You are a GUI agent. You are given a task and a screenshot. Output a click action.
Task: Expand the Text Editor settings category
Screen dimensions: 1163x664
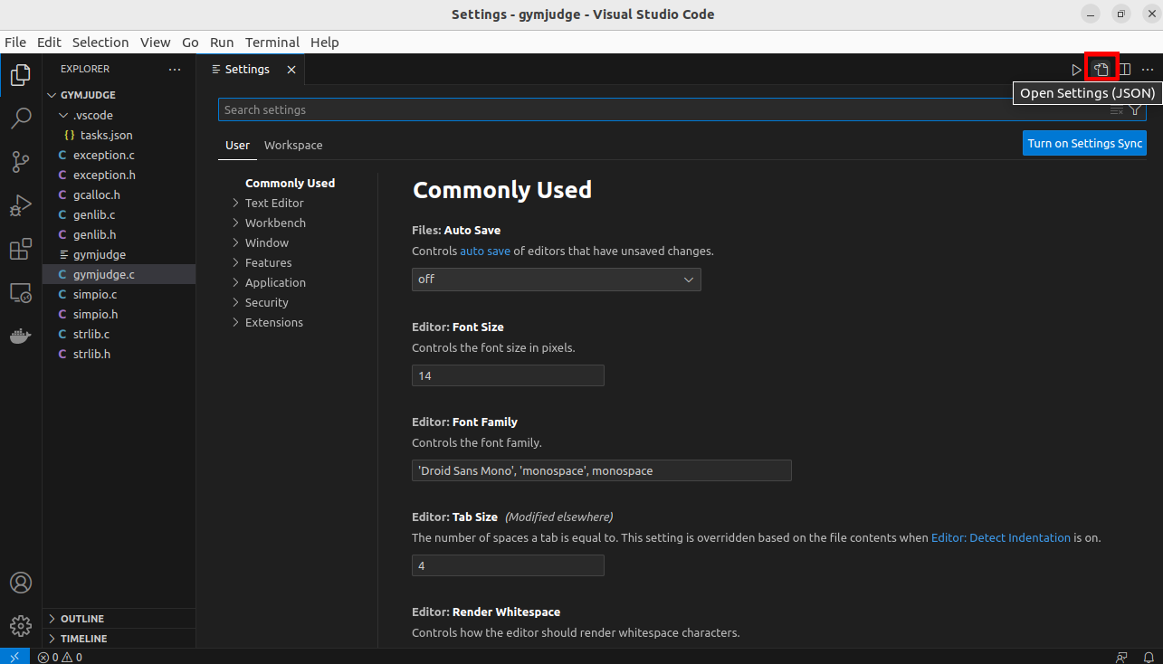coord(274,204)
